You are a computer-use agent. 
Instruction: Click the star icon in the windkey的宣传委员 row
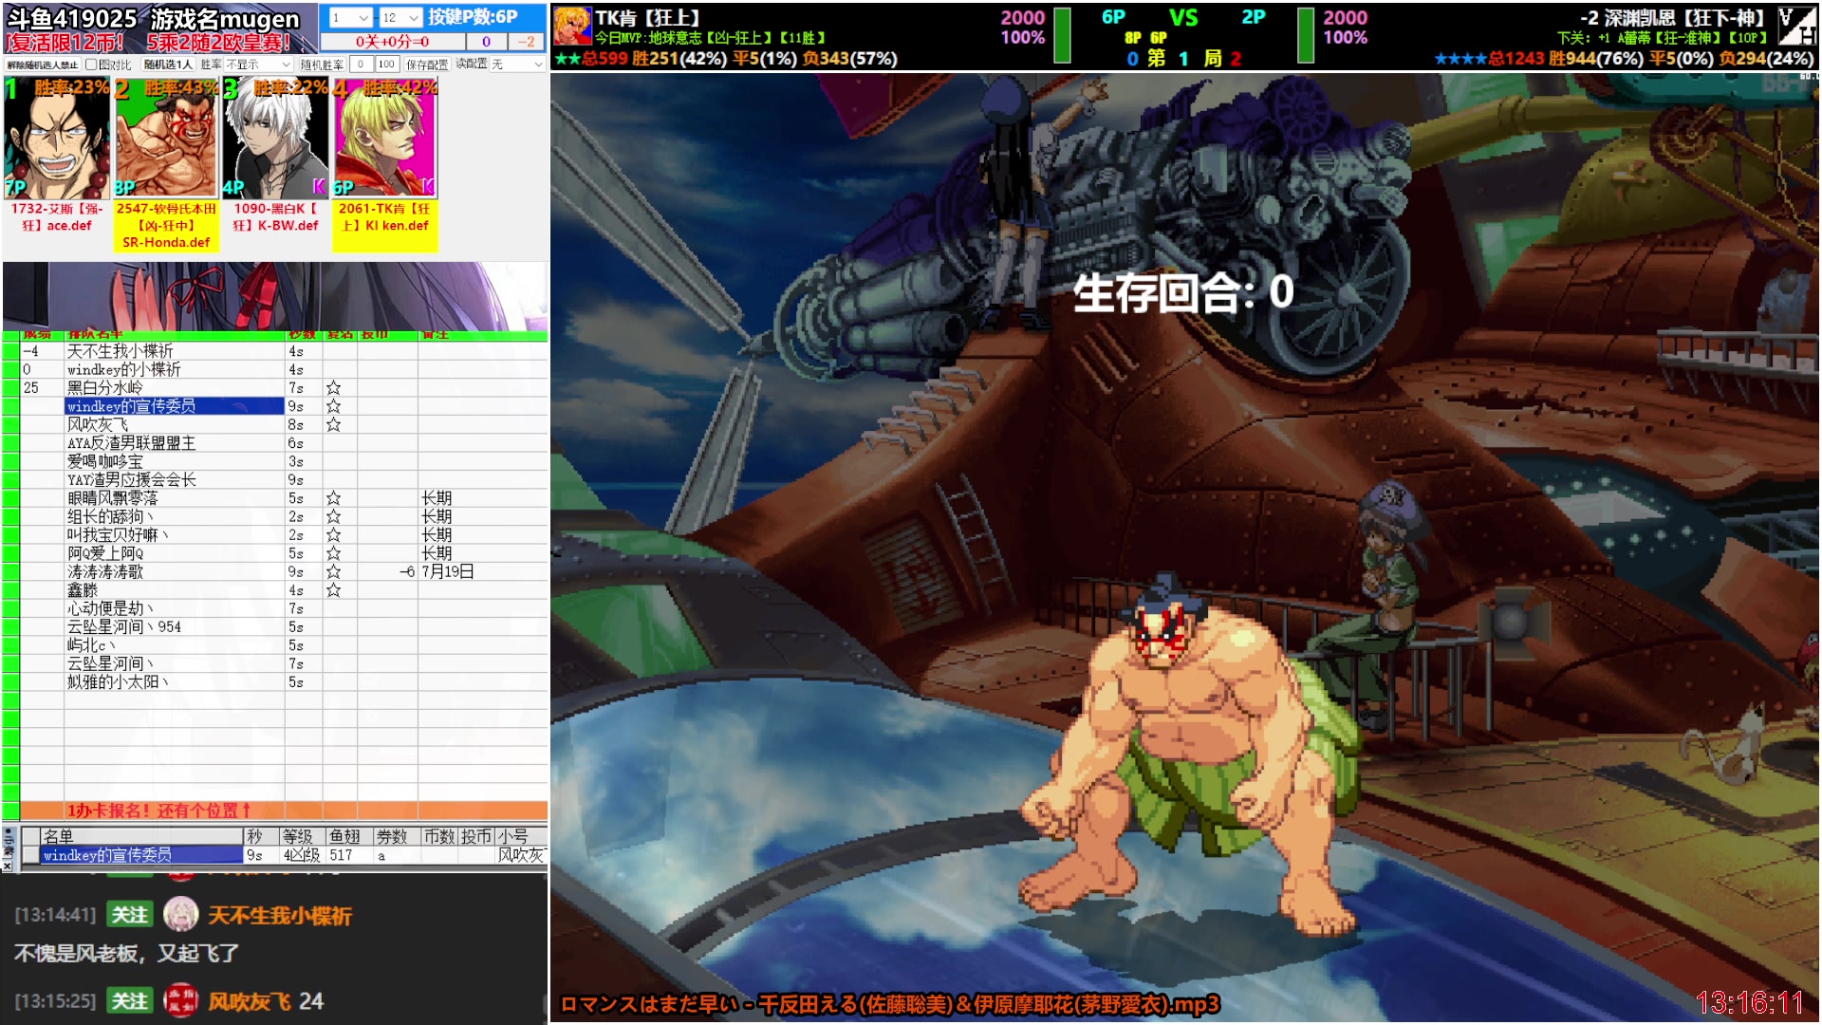click(333, 406)
